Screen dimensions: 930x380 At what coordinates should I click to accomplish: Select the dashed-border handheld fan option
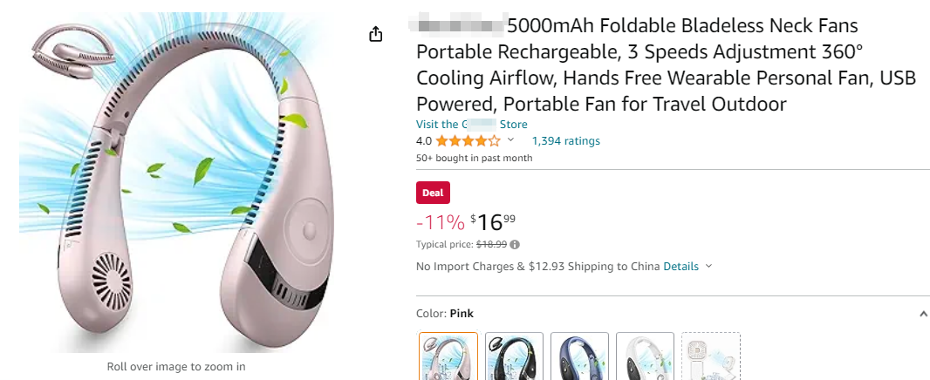coord(710,356)
